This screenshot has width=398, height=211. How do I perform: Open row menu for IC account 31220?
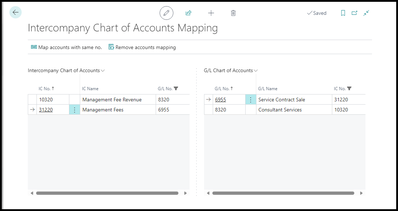(x=74, y=110)
